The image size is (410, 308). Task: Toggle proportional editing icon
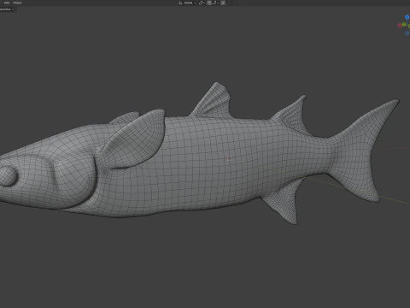(223, 3)
